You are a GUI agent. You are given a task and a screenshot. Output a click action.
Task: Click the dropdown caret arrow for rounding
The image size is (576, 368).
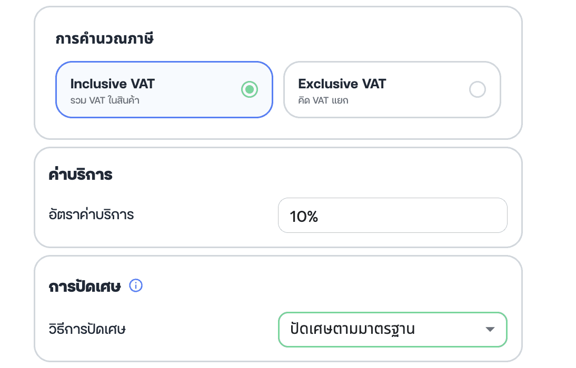tap(490, 329)
